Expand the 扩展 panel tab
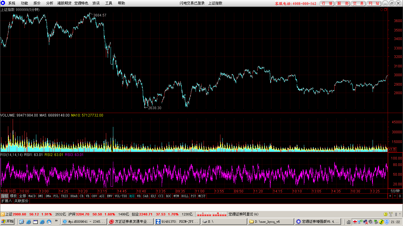403x226 pixels. tap(6, 201)
